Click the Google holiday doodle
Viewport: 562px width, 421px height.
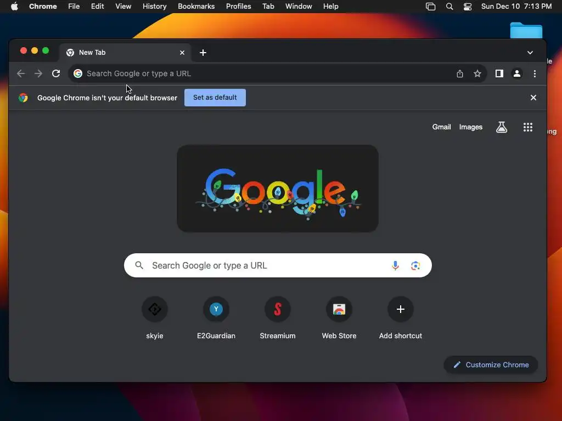pyautogui.click(x=278, y=189)
